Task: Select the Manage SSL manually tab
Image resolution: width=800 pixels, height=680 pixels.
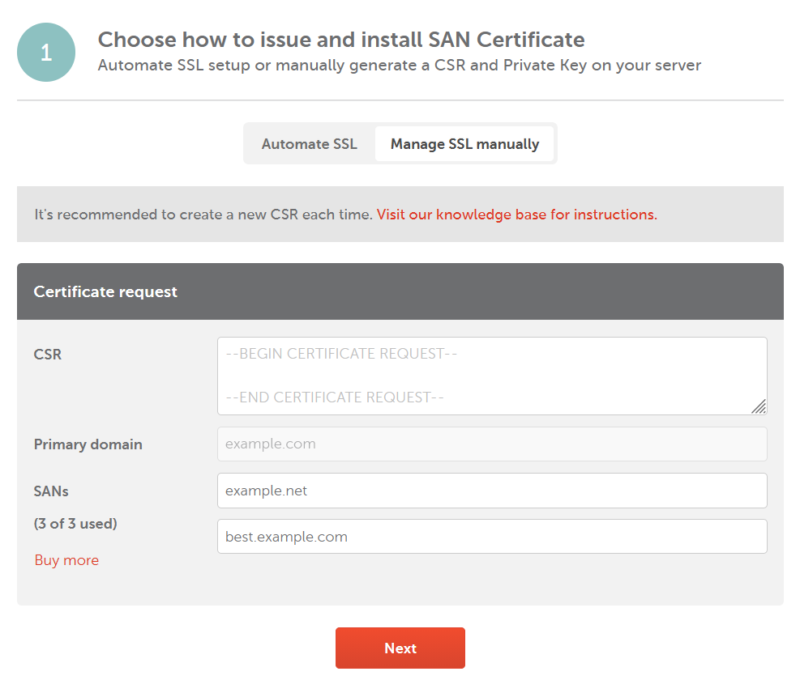Action: pos(464,144)
